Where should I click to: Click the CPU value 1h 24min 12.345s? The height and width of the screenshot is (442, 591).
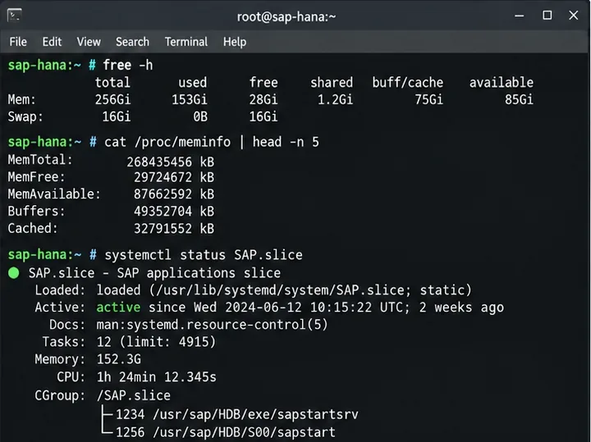157,377
